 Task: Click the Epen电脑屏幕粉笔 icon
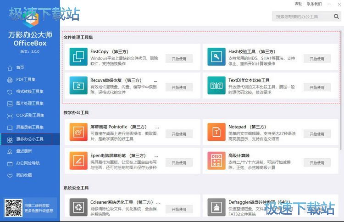[x=78, y=161]
